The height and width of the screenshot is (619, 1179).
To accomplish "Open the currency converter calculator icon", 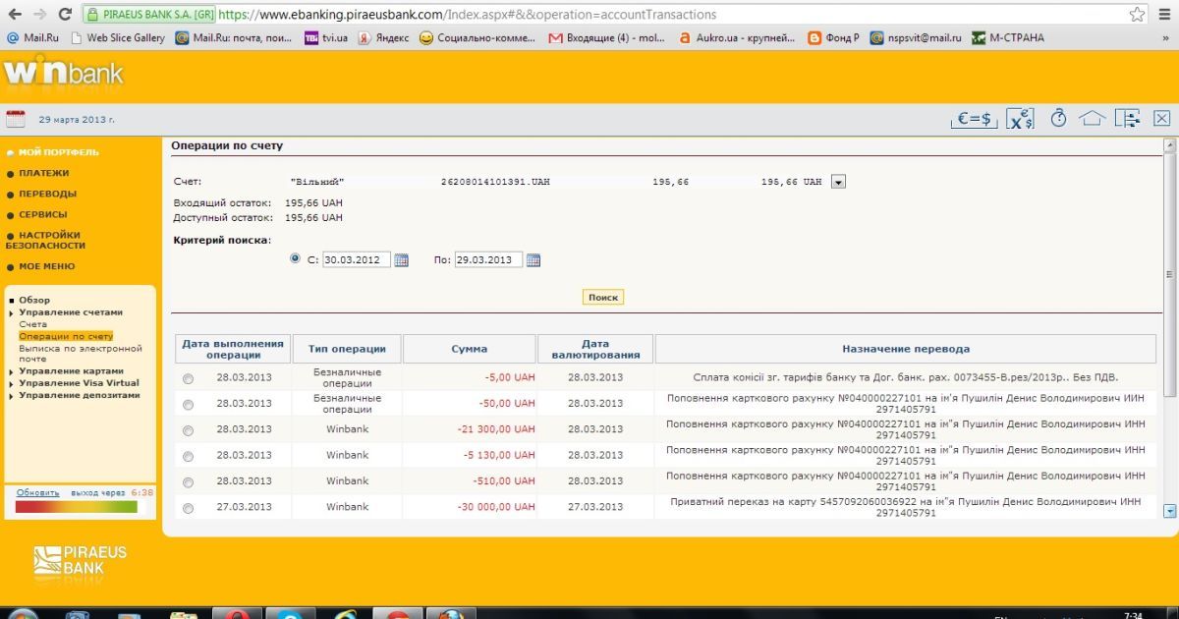I will 1021,119.
